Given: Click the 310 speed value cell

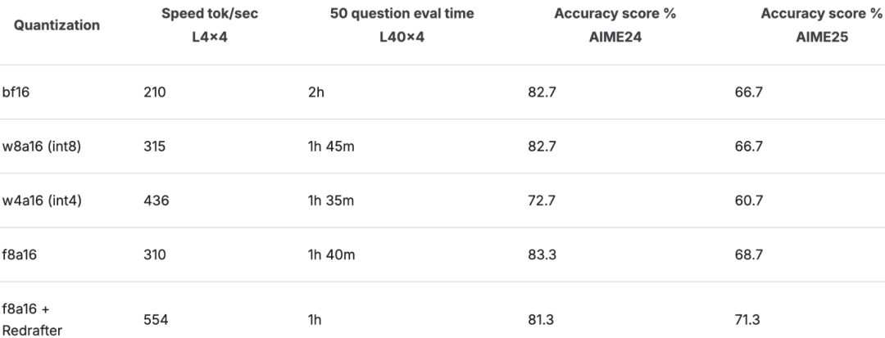Looking at the screenshot, I should (154, 255).
